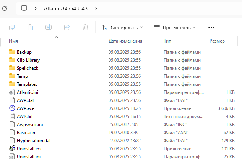Screen dimensions: 242x166
Task: Click the Copy icon in the toolbar
Action: [12, 27]
